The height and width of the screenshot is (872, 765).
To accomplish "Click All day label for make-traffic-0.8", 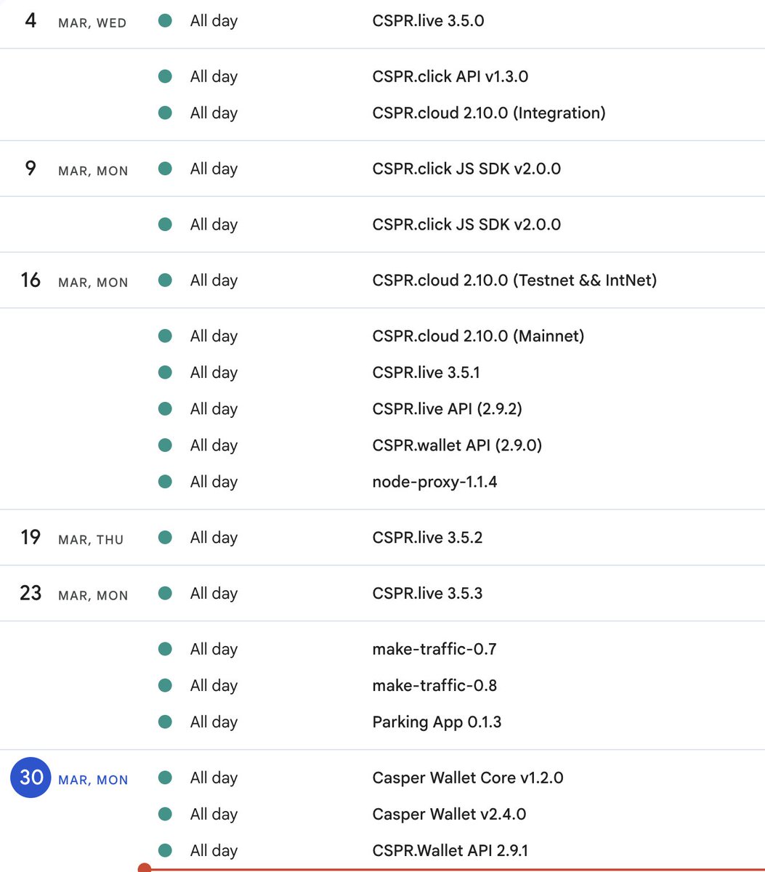I will coord(214,685).
